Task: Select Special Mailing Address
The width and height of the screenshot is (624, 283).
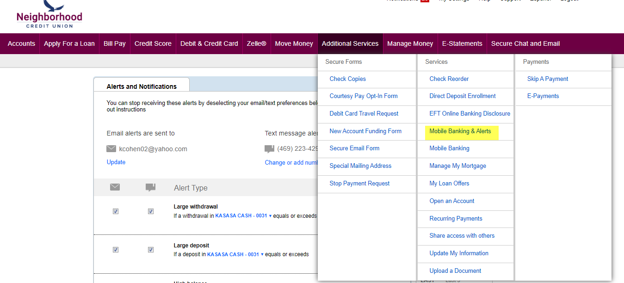Action: [x=360, y=166]
